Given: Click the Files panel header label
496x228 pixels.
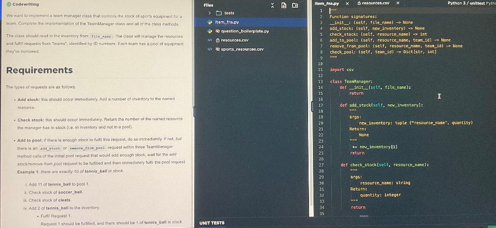Looking at the screenshot, I should tap(208, 5).
